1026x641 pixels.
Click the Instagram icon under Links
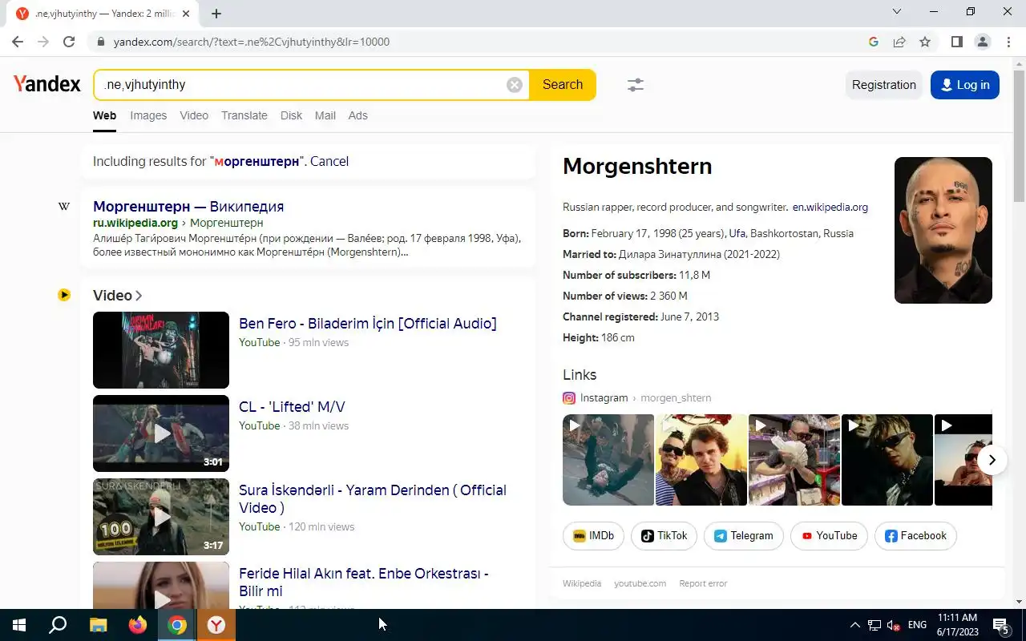click(569, 397)
